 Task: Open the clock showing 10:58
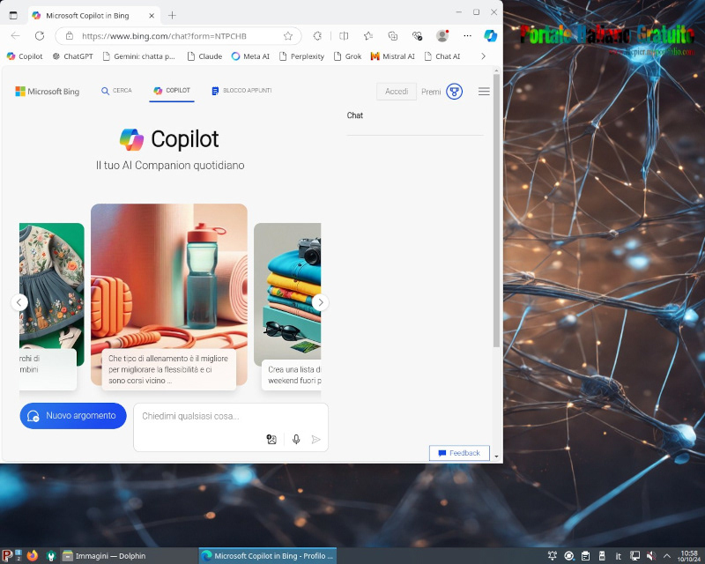689,556
